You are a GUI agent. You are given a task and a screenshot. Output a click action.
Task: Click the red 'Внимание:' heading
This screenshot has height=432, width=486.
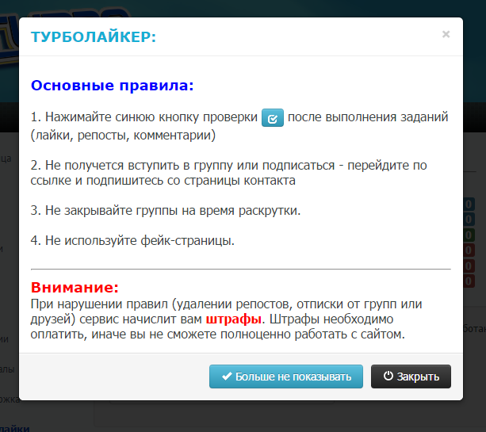pyautogui.click(x=75, y=287)
